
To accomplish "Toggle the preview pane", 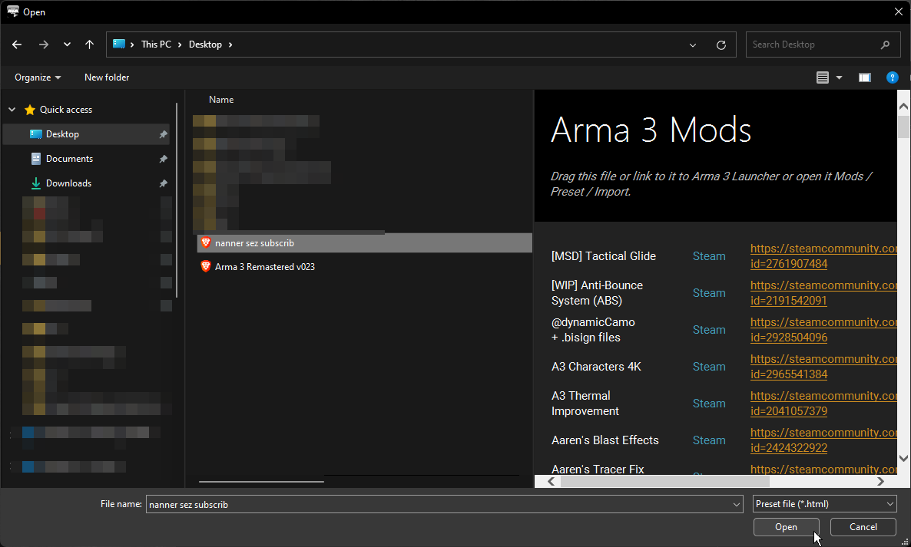I will pos(864,77).
